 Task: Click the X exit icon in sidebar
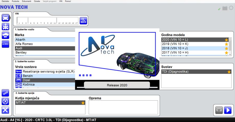point(5,110)
